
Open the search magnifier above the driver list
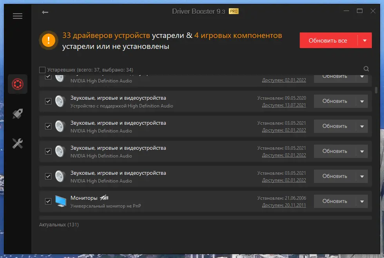[366, 68]
